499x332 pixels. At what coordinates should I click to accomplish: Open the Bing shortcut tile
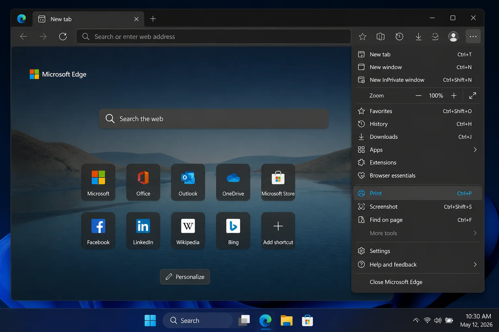tap(233, 231)
